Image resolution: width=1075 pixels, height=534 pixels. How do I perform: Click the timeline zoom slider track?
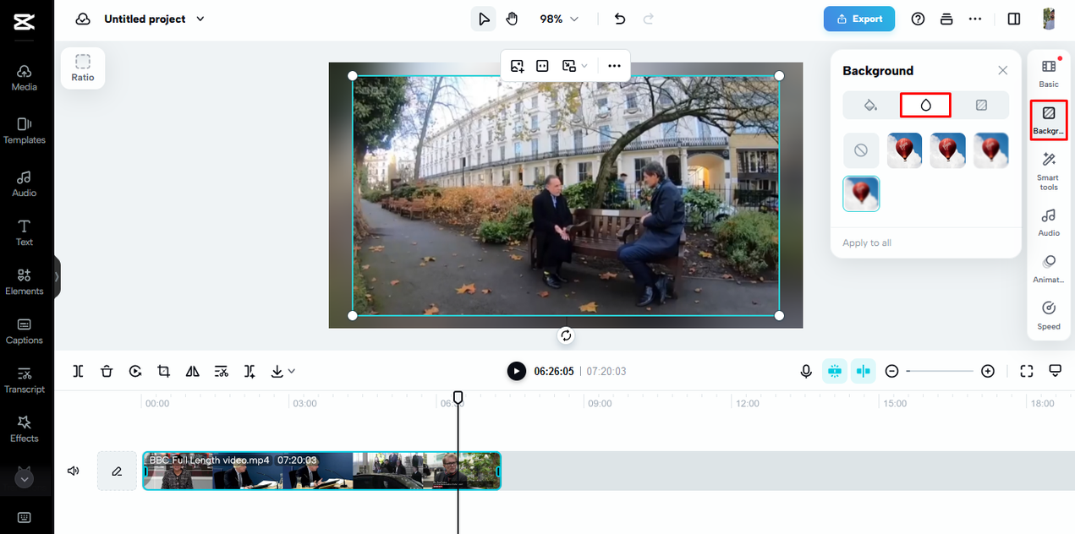[940, 371]
